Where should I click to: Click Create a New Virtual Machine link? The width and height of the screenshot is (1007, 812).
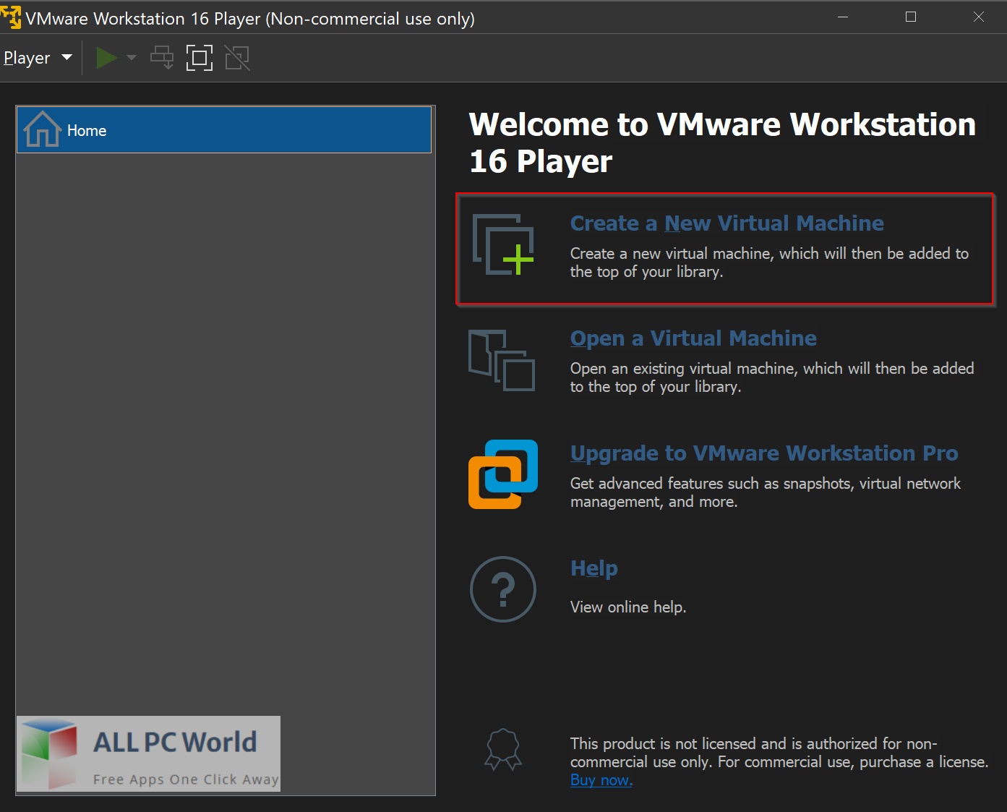[727, 223]
